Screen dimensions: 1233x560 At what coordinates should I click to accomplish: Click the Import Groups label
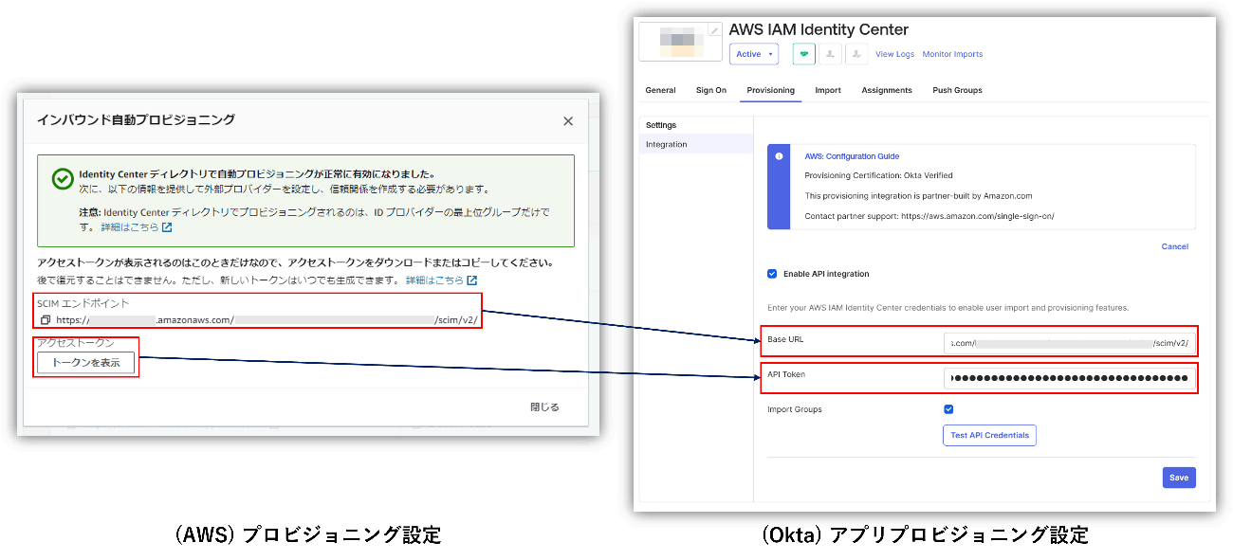(x=795, y=409)
